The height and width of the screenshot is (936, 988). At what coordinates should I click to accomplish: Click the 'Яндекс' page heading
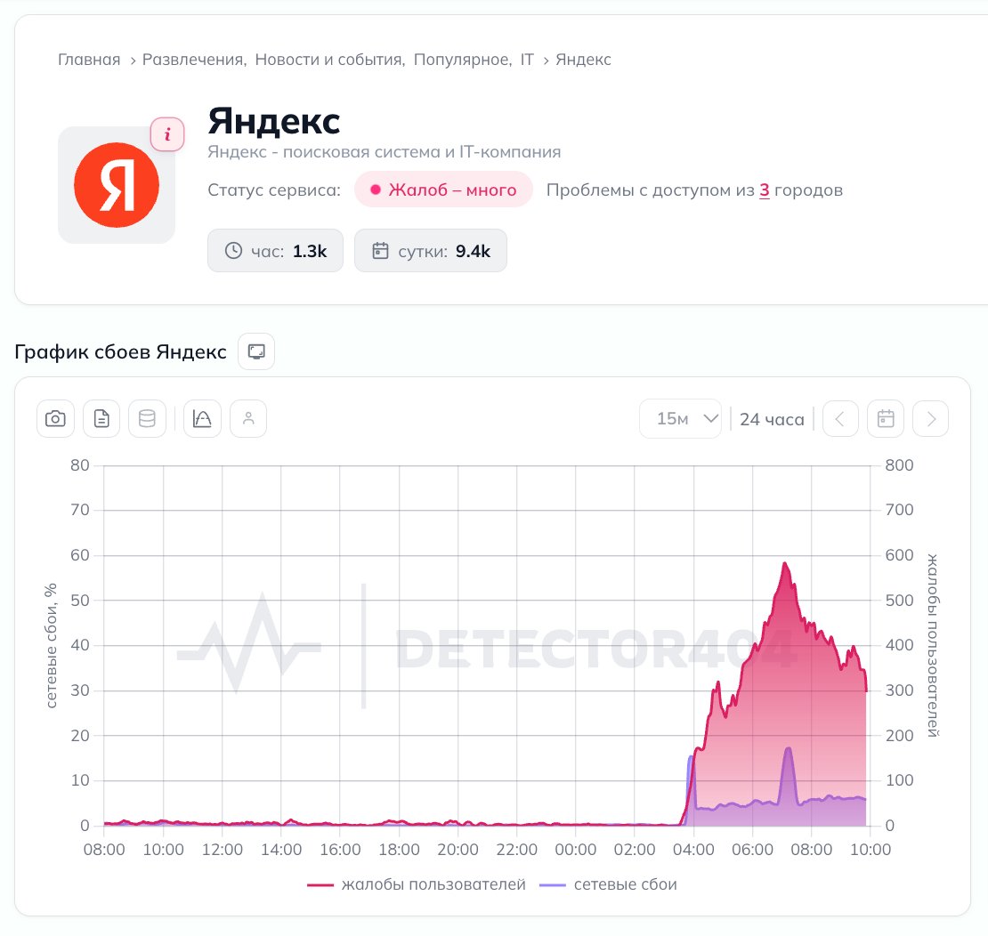(x=274, y=120)
